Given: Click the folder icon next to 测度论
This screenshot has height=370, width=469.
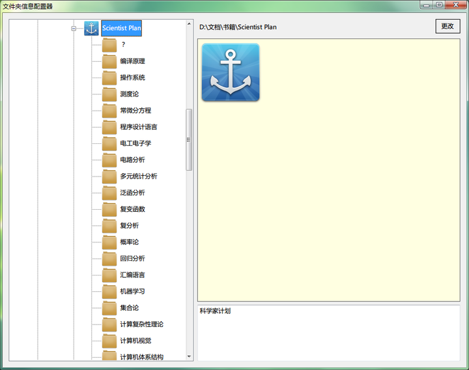Looking at the screenshot, I should (x=109, y=94).
